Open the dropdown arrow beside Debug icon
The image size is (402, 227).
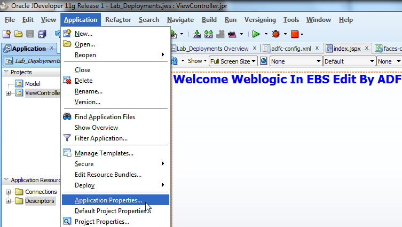285,34
